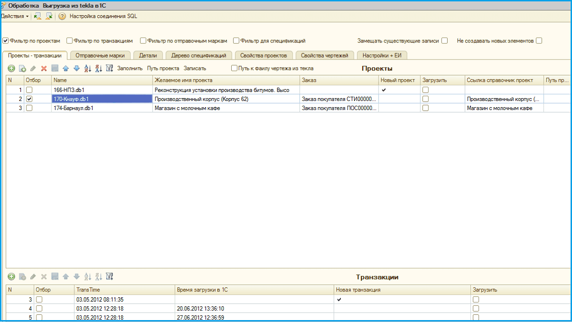Enable the Фильтр по транзакциям checkbox

pyautogui.click(x=70, y=41)
